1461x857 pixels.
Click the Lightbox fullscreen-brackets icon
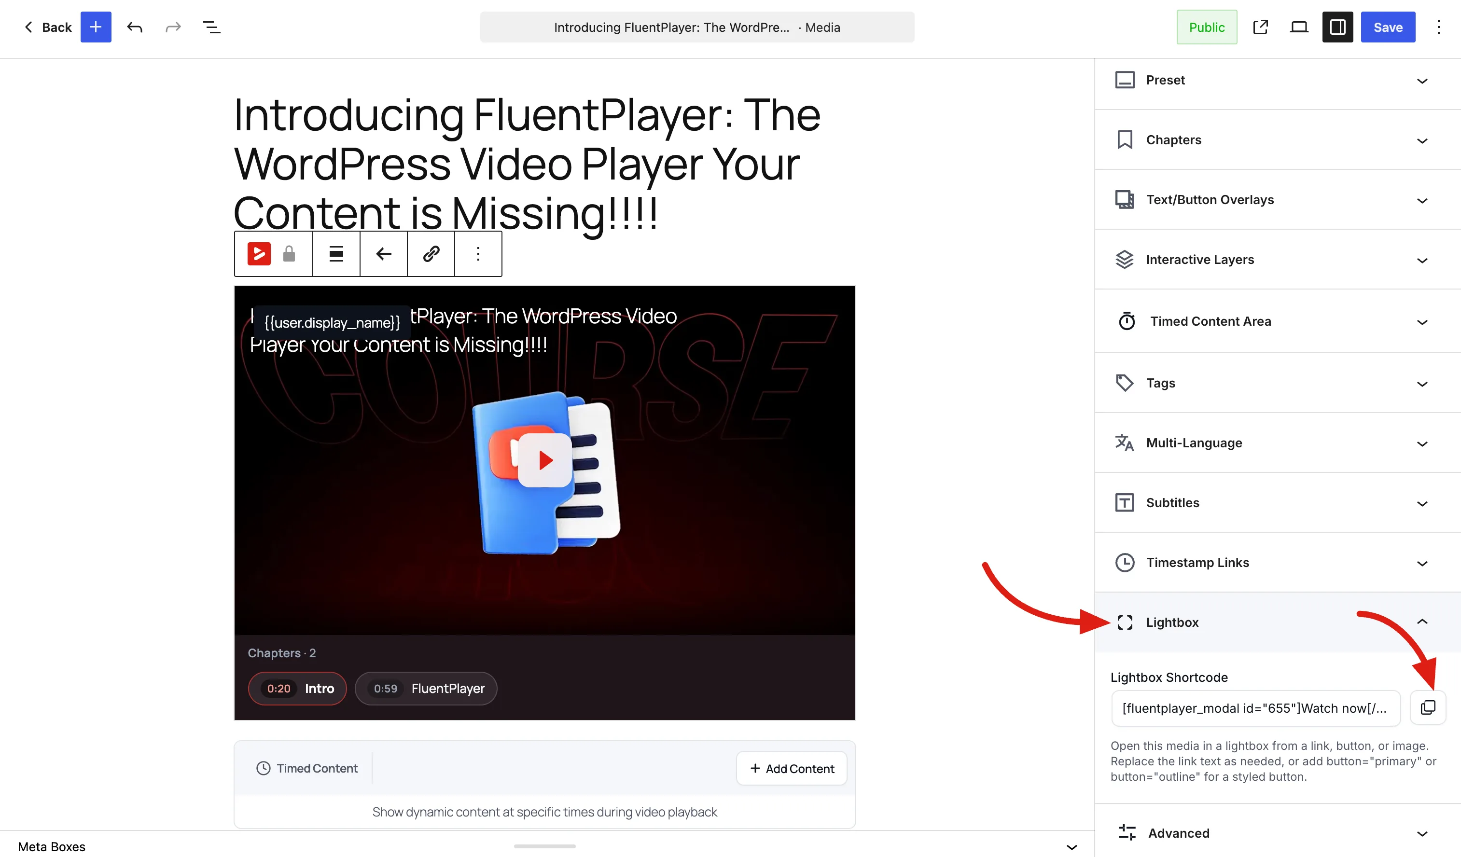pyautogui.click(x=1125, y=622)
